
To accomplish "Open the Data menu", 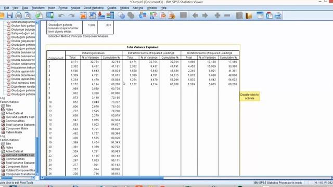I will [25, 8].
